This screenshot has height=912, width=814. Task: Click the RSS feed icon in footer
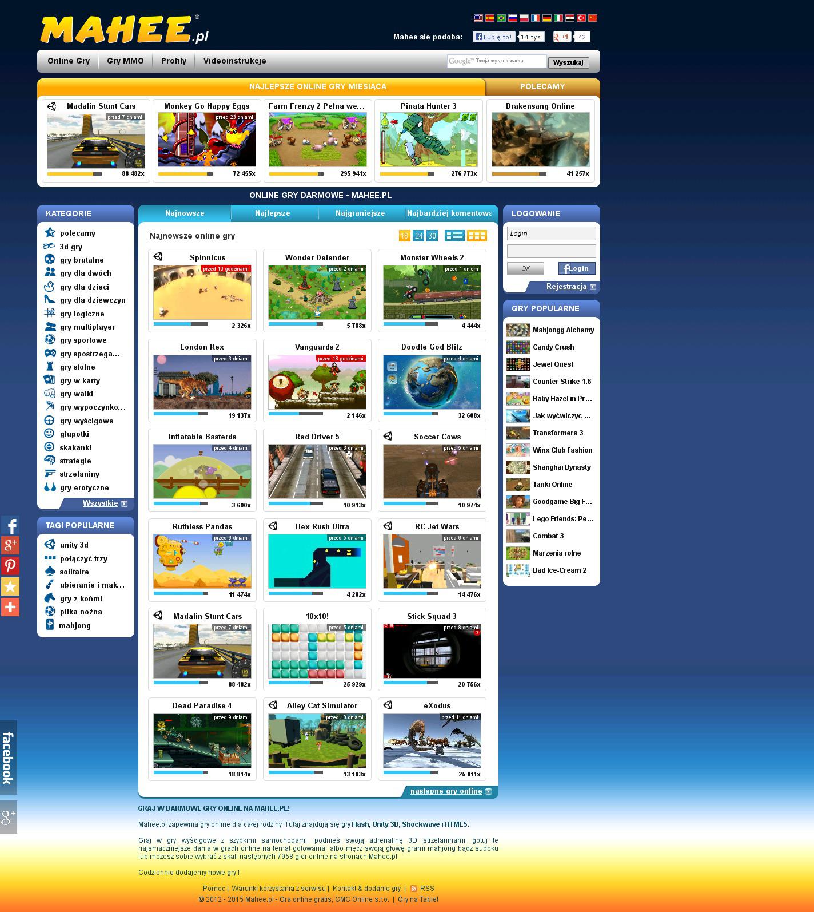[414, 889]
